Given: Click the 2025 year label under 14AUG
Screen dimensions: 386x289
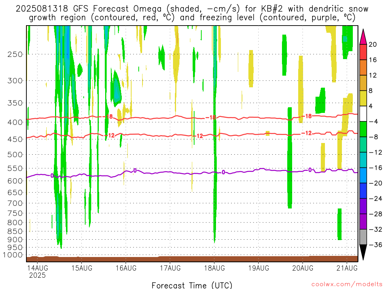Looking at the screenshot, I should 37,275.
